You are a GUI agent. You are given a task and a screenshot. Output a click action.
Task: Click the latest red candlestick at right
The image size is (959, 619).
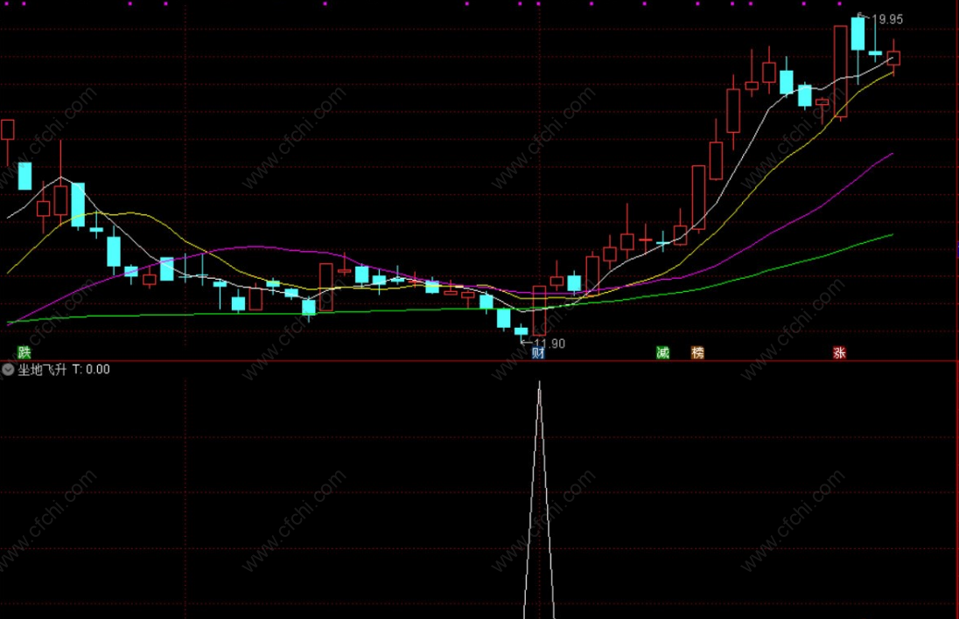click(x=893, y=58)
